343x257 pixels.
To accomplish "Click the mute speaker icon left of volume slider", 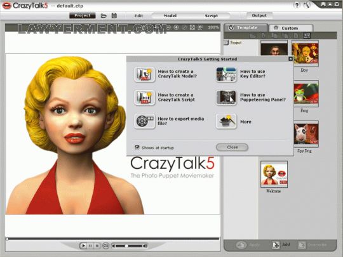I will click(x=114, y=246).
